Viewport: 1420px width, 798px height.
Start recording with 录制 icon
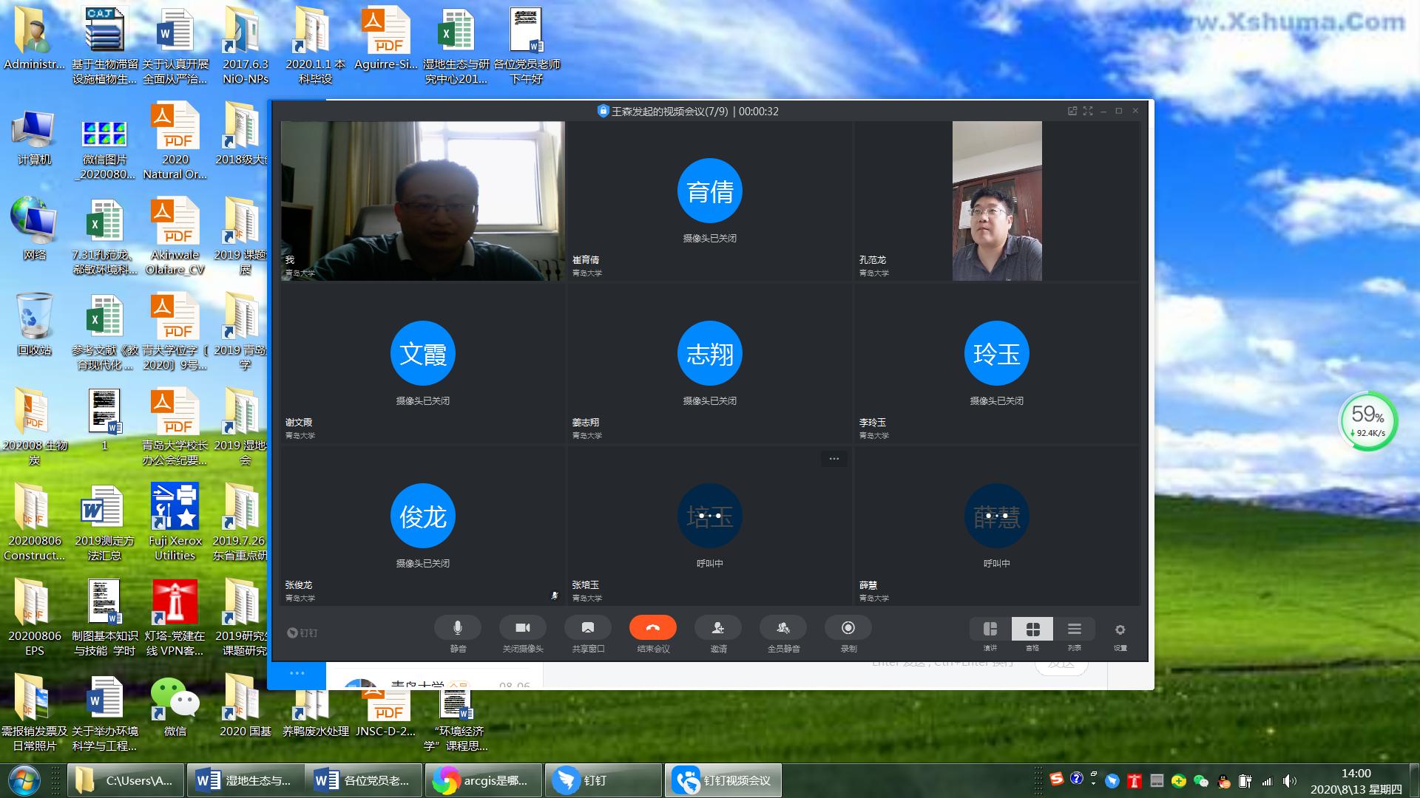click(848, 628)
